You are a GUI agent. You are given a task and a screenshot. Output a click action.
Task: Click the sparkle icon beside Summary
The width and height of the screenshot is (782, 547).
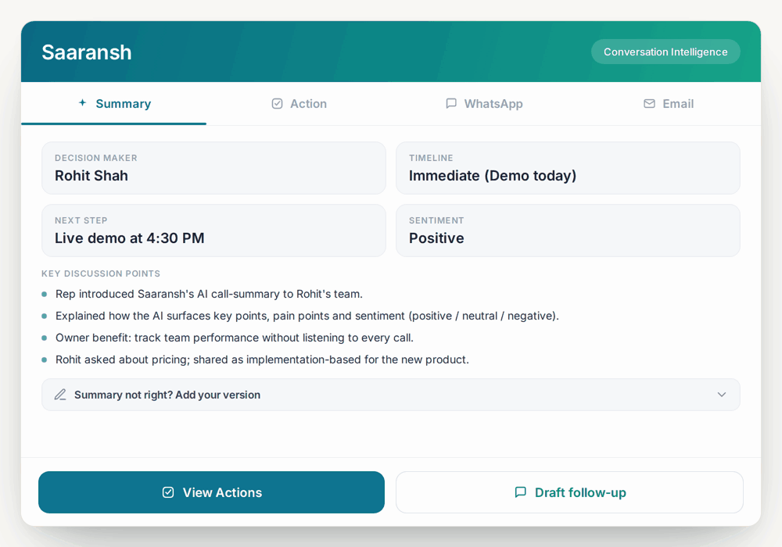pos(82,102)
